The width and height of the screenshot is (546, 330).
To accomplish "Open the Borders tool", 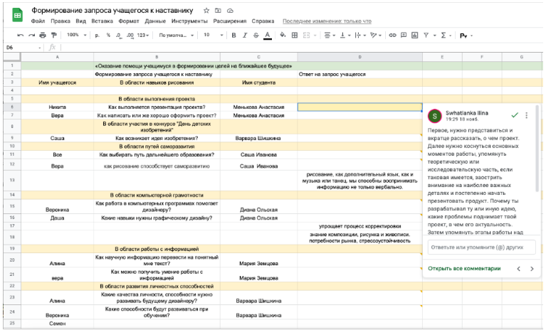I will pos(294,35).
